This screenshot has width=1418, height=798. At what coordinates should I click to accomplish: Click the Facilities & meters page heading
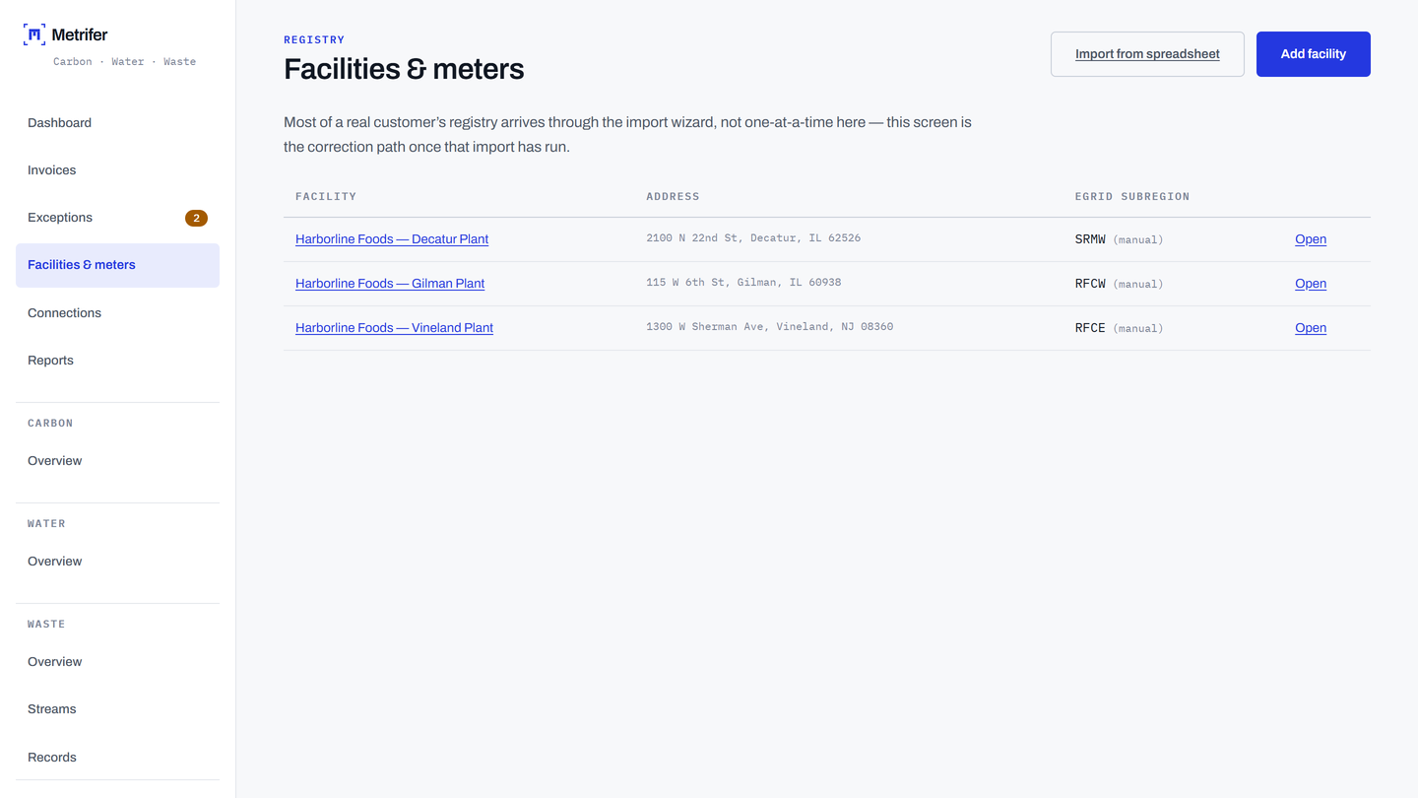[x=404, y=69]
